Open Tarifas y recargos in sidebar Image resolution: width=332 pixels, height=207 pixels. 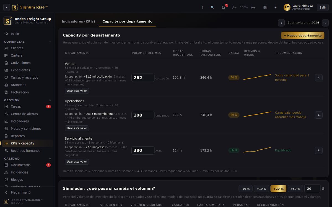click(x=28, y=78)
